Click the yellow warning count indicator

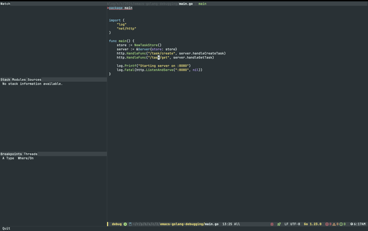[335, 224]
